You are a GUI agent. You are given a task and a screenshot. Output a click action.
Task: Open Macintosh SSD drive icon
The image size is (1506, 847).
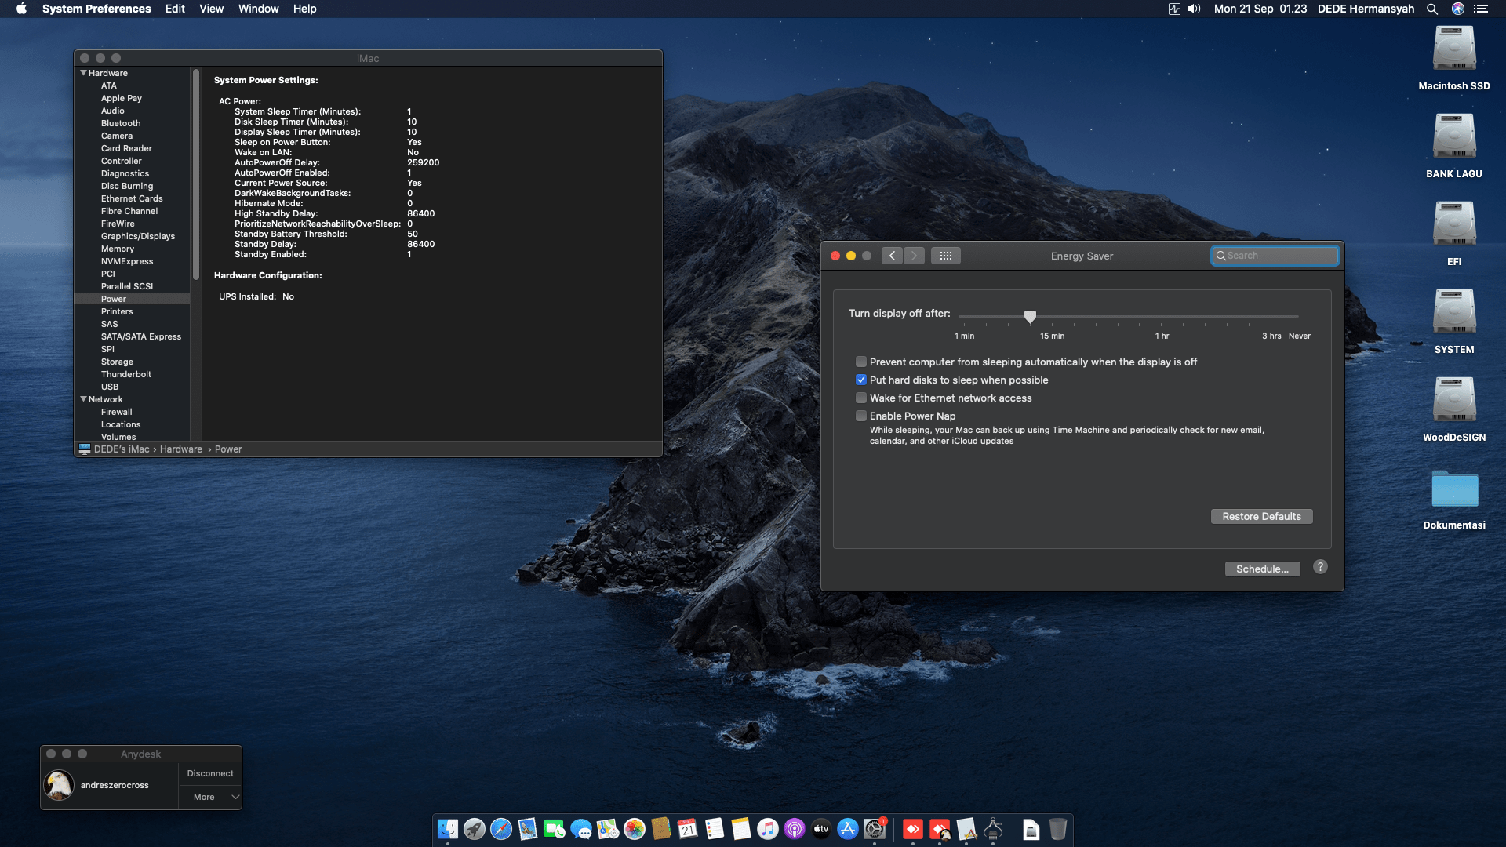[x=1453, y=51]
